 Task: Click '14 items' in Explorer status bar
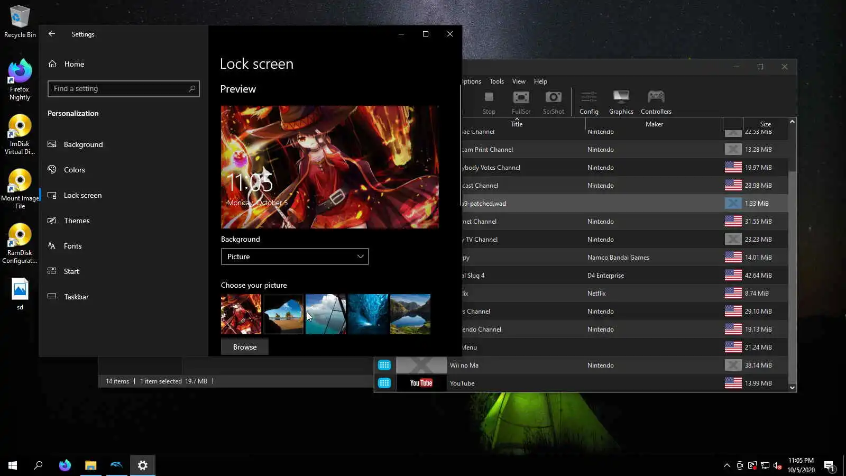click(x=117, y=381)
